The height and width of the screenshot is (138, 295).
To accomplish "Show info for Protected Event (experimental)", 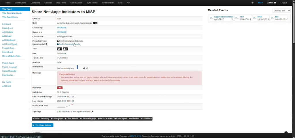I will 46,44.
